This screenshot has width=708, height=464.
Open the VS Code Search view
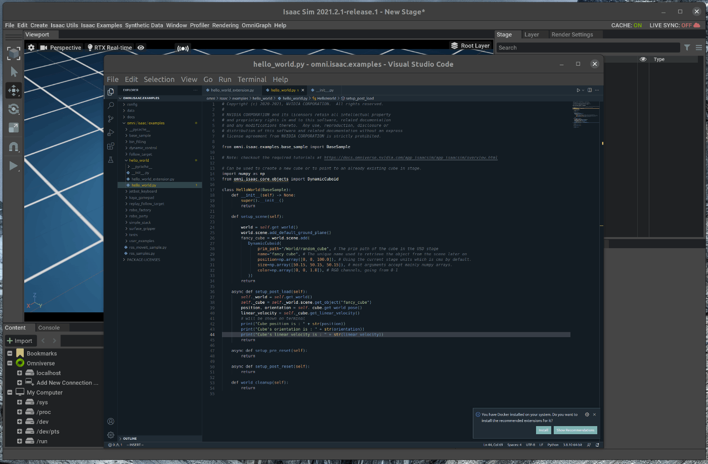[x=111, y=106]
